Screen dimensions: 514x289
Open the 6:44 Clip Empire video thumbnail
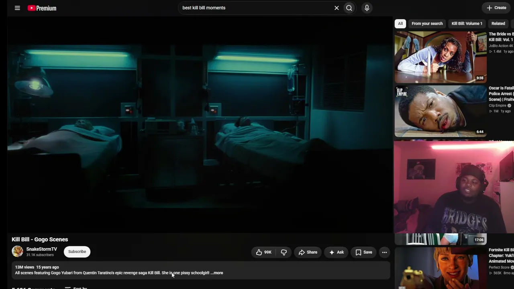pos(441,111)
